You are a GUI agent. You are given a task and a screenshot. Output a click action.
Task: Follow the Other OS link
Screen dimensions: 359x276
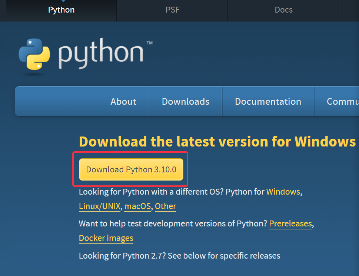pos(165,206)
